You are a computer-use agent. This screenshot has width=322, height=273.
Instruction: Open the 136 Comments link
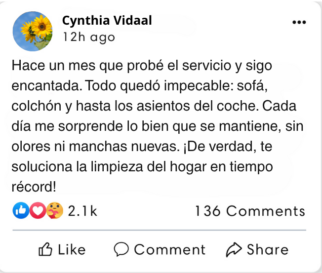(250, 211)
